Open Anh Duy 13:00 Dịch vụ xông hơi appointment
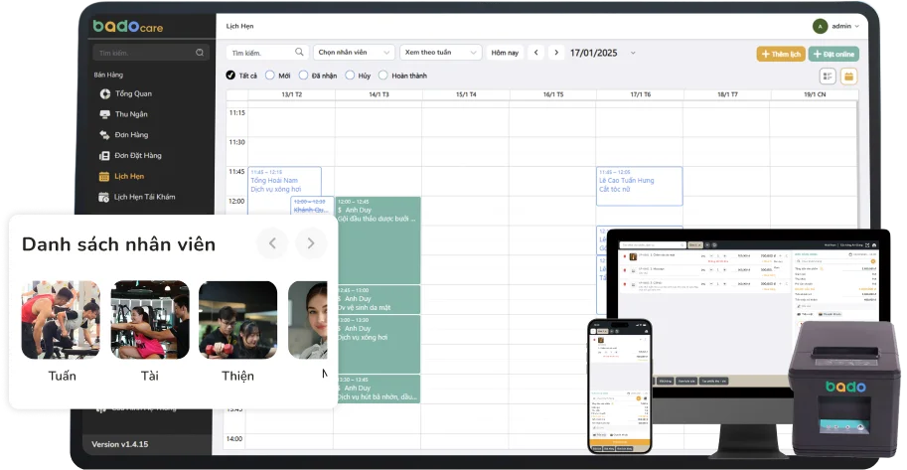Viewport: 907px width, 470px height. coord(378,344)
